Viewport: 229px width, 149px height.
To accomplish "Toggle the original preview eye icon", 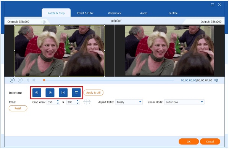I will pos(44,22).
